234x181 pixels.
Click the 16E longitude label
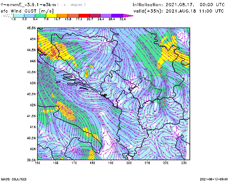(x=56, y=163)
